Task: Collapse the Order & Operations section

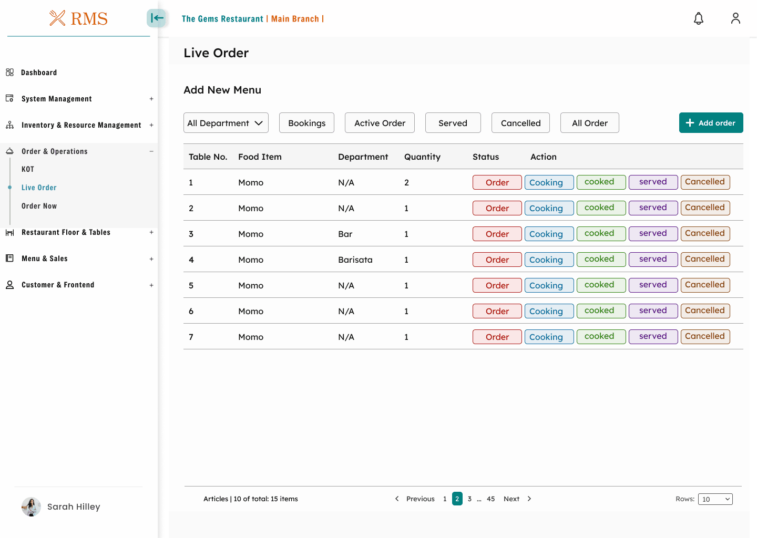Action: click(151, 151)
